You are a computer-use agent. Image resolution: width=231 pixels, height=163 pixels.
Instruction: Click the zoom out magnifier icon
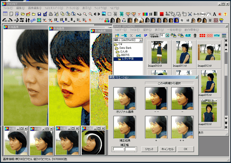[85, 14]
